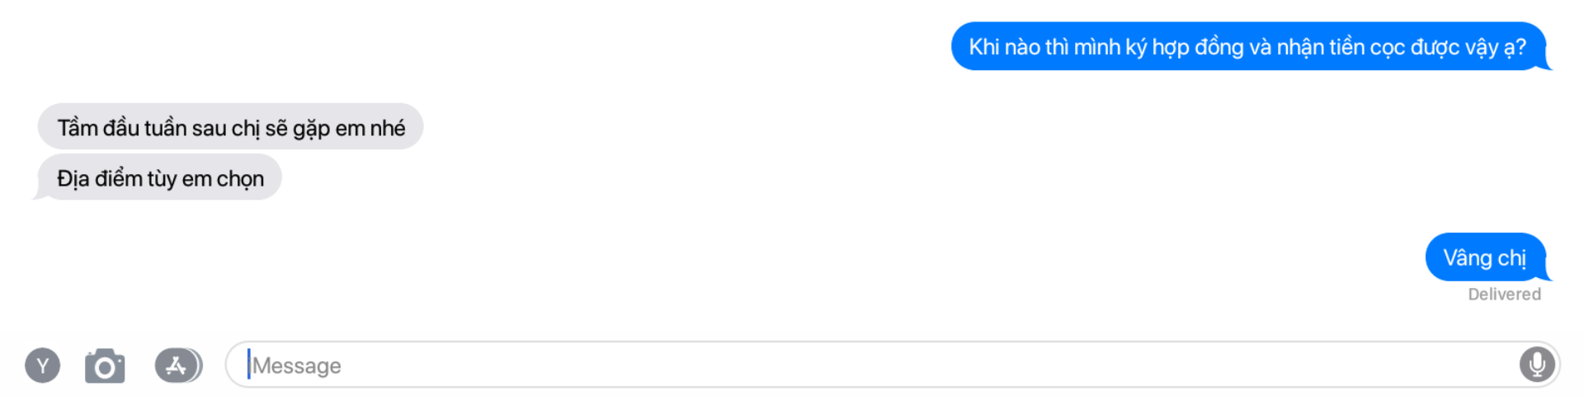Select the "Vâng chị" sent bubble

[1486, 257]
